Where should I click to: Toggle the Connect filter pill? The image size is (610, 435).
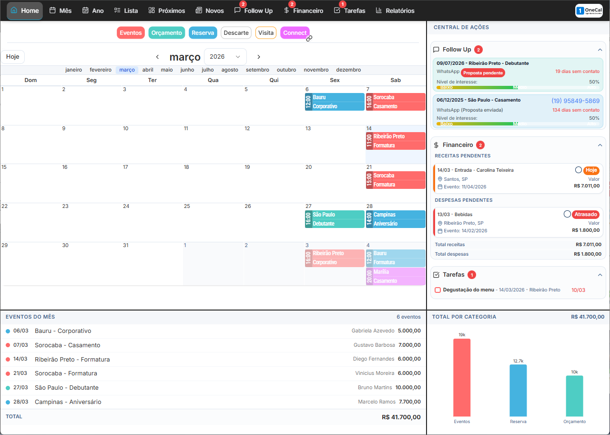295,33
